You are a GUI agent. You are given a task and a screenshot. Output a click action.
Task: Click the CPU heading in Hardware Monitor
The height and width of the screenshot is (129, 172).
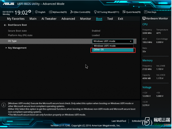145,24
